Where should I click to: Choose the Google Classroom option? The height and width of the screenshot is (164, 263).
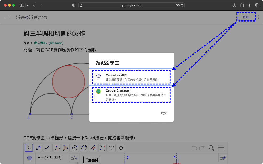tap(131, 95)
